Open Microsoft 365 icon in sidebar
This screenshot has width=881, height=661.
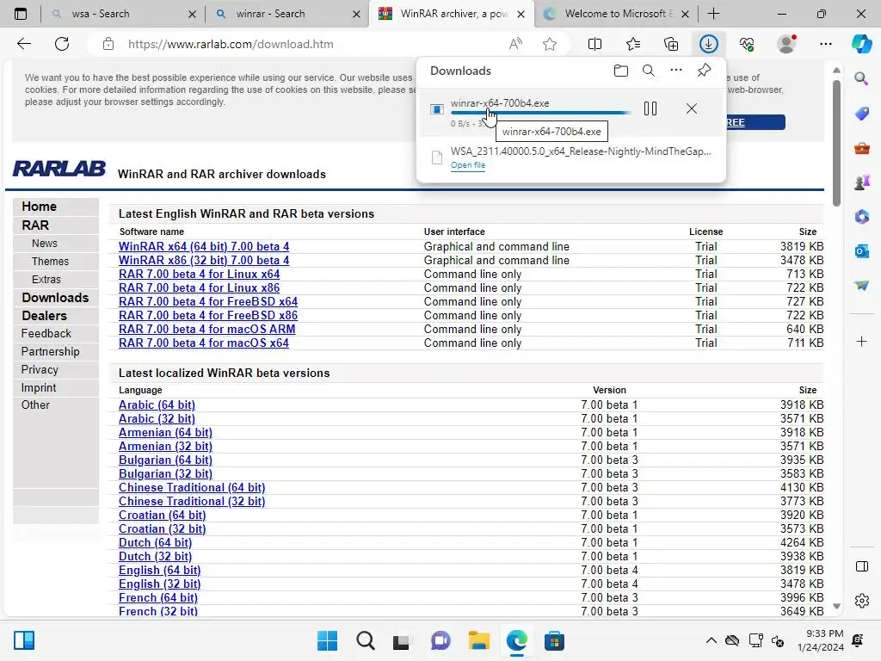[x=861, y=217]
